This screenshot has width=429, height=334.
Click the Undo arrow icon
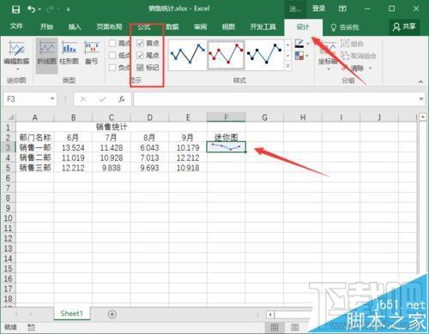(31, 9)
